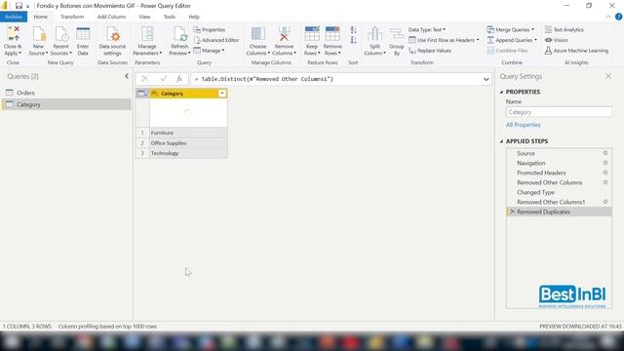
Task: Click the Remove Columns icon
Action: [284, 34]
